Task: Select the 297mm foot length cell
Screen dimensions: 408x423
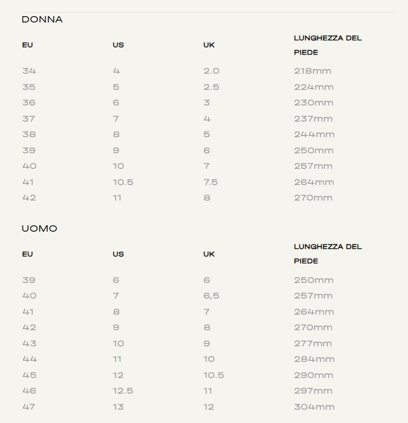Action: (x=313, y=391)
